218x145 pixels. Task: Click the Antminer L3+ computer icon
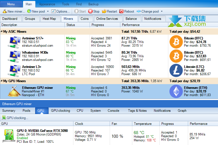pyautogui.click(x=14, y=71)
